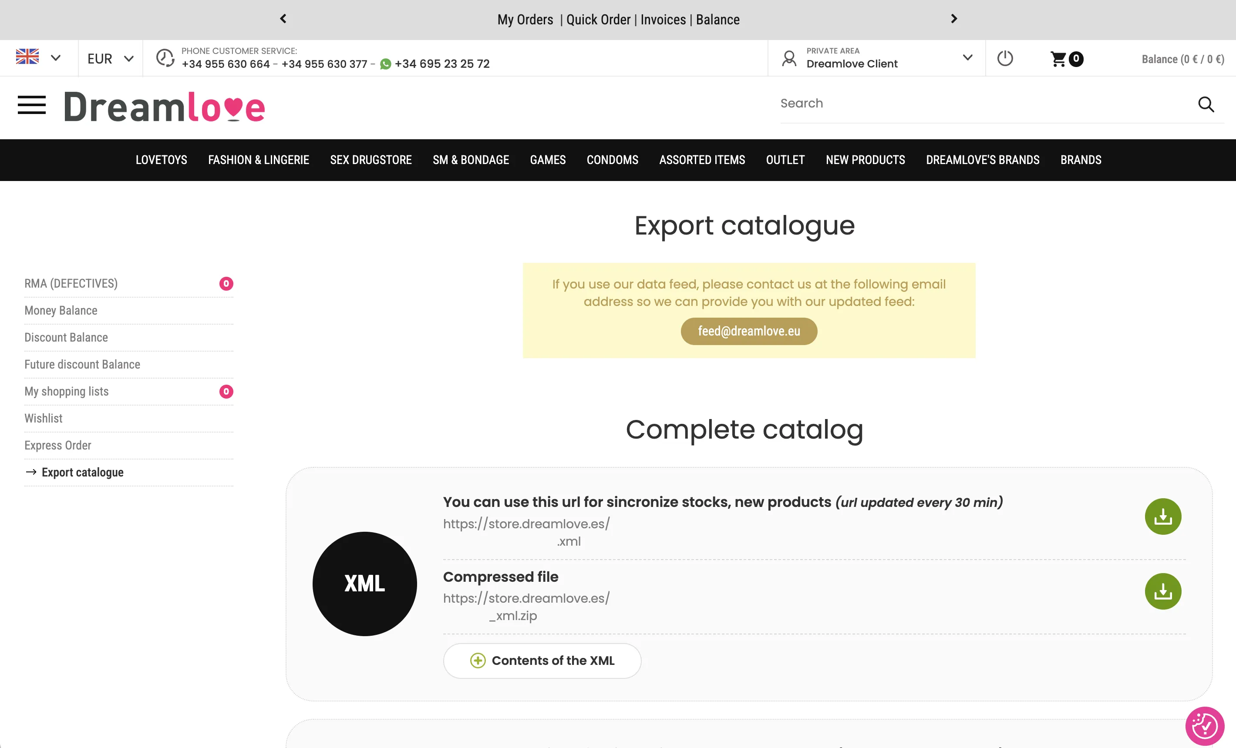Open NEW PRODUCTS category
1236x748 pixels.
point(866,160)
